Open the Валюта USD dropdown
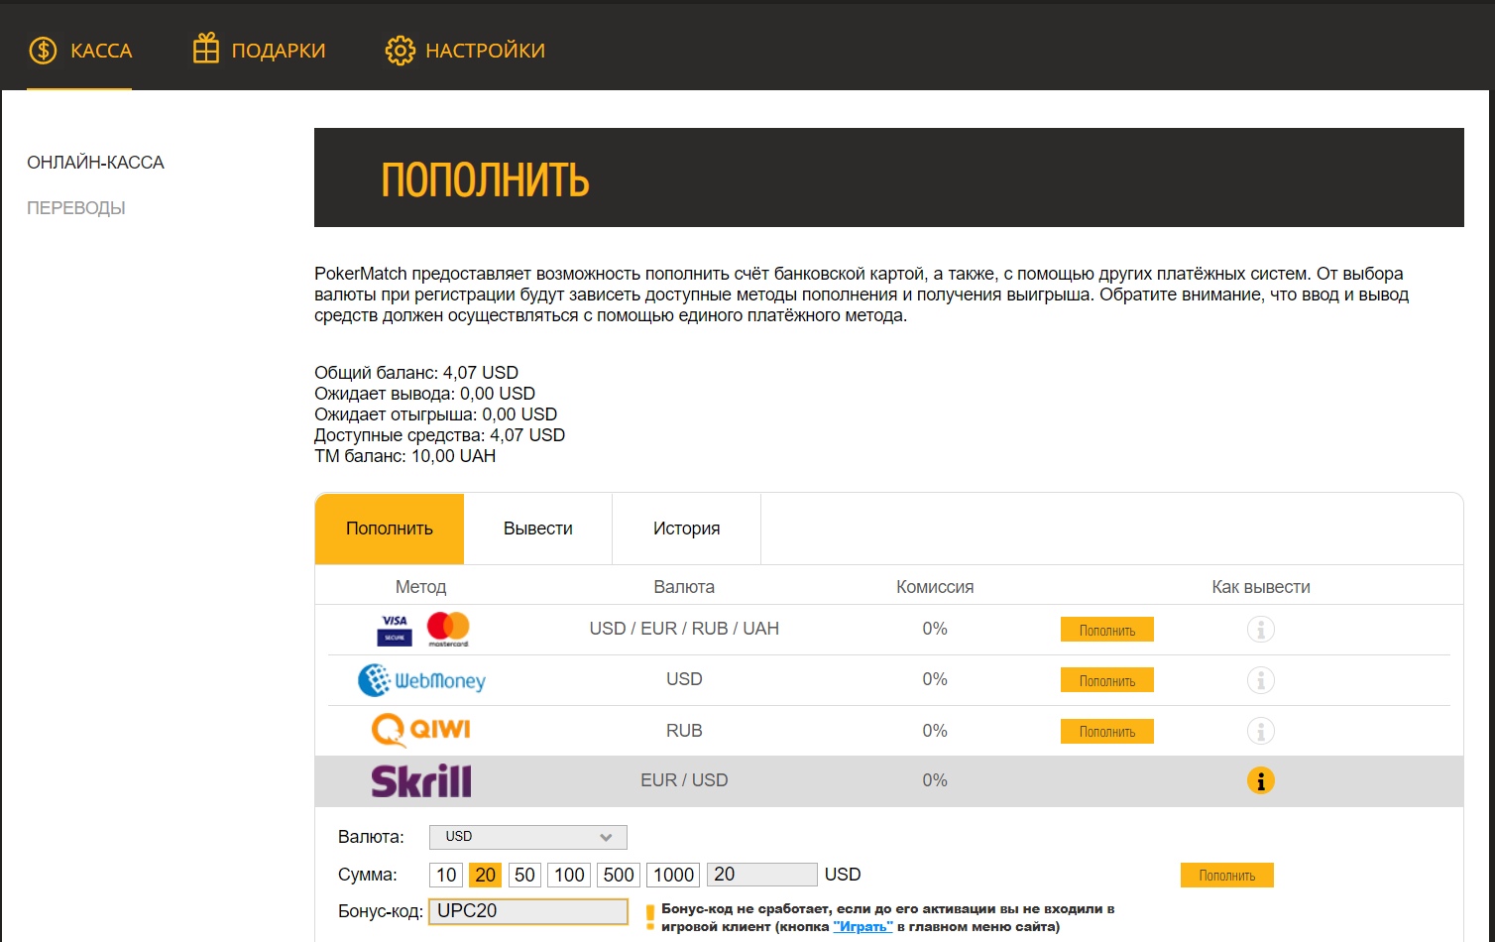 pyautogui.click(x=528, y=837)
